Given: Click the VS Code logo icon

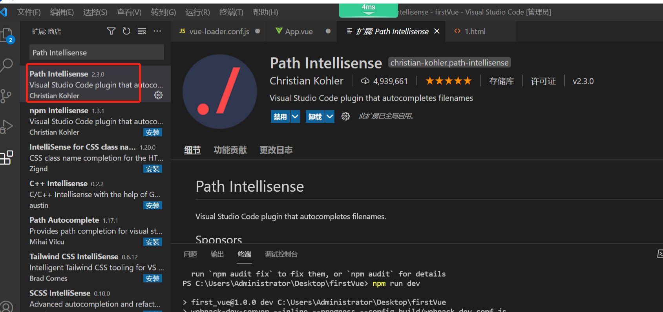Looking at the screenshot, I should pos(4,12).
